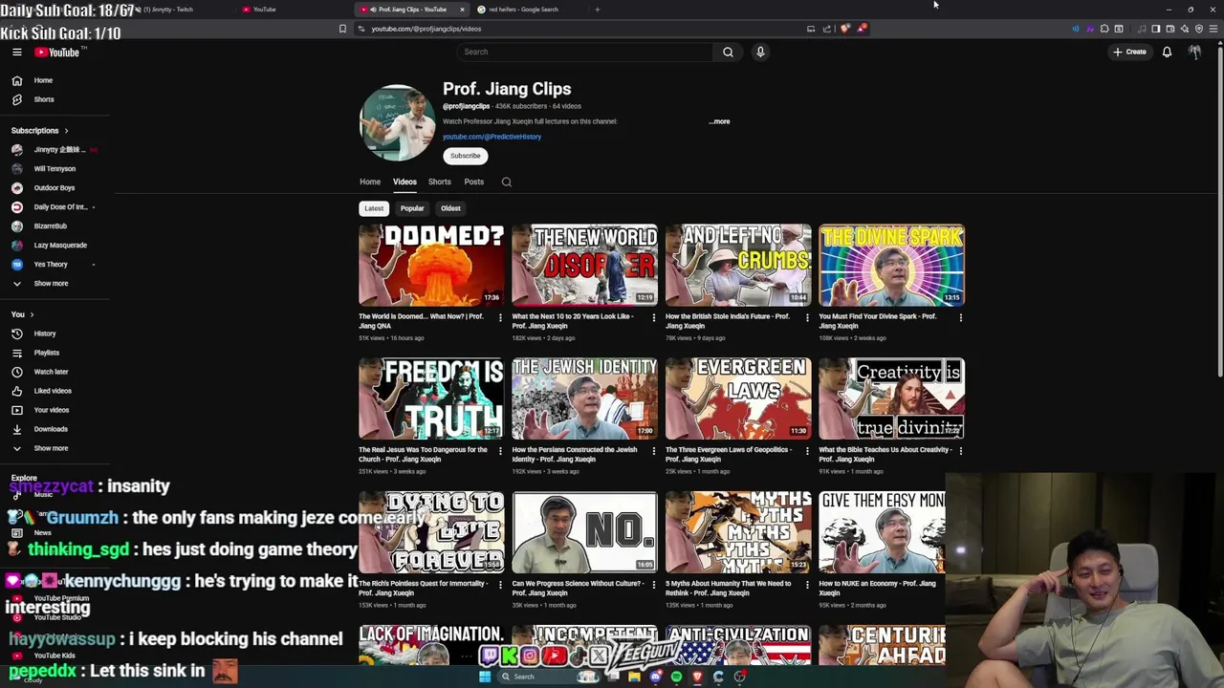The width and height of the screenshot is (1224, 688).
Task: Open Spotify from the taskbar
Action: (x=676, y=677)
